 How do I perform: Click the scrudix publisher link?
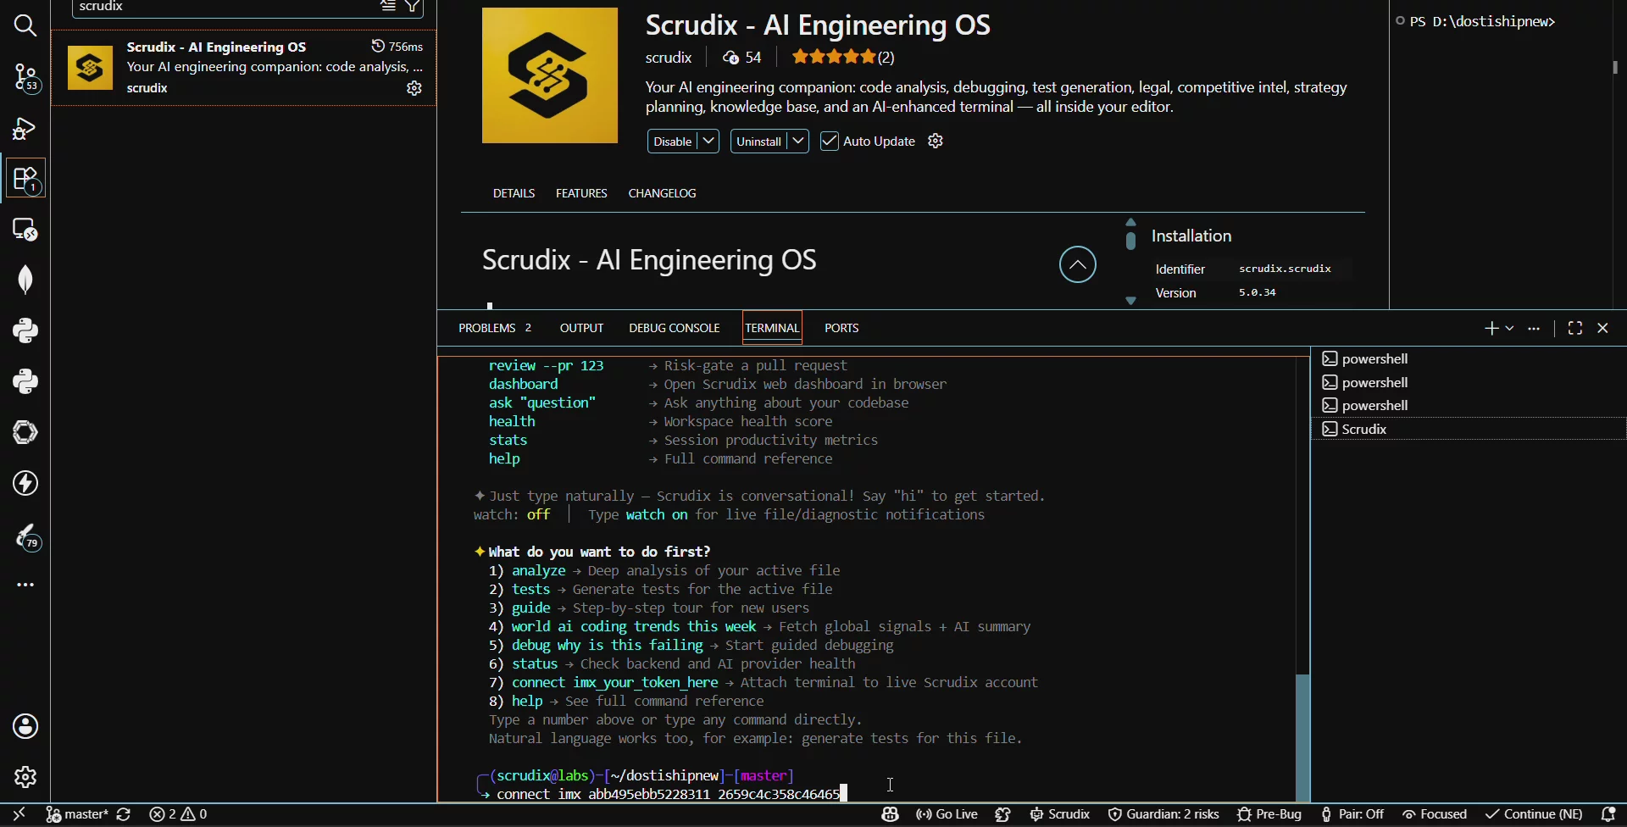click(x=669, y=58)
